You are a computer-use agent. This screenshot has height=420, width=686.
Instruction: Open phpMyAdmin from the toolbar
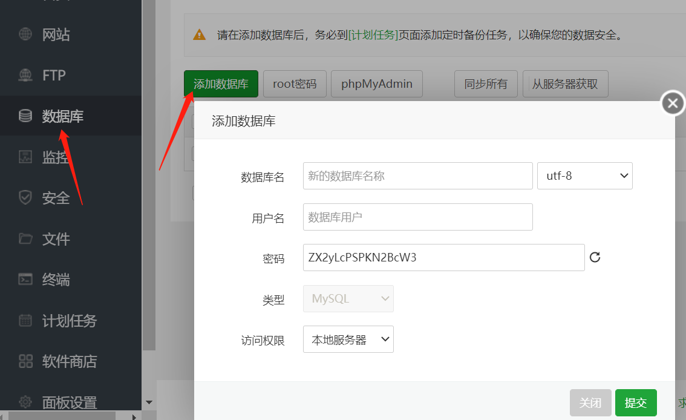(x=376, y=84)
